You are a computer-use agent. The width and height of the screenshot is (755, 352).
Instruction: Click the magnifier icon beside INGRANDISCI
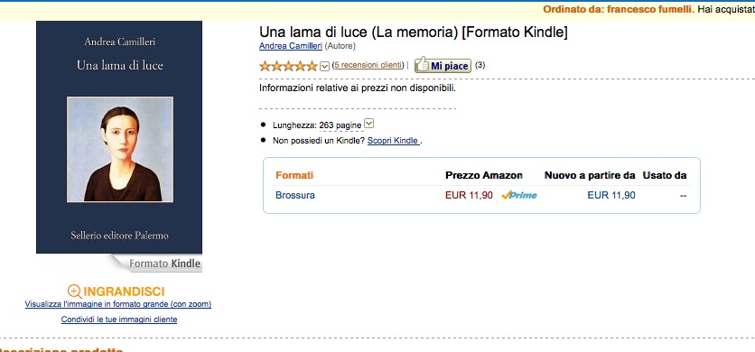75,292
